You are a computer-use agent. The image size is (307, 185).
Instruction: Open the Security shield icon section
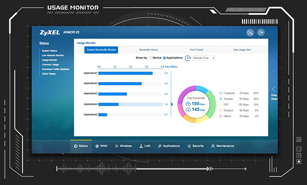[189, 146]
